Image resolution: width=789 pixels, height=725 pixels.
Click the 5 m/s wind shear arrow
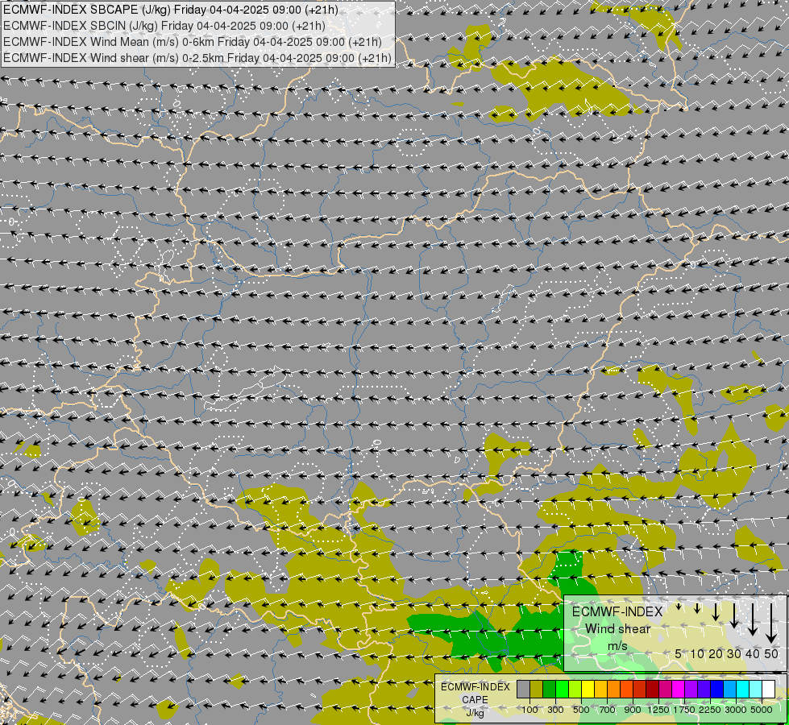(x=679, y=607)
